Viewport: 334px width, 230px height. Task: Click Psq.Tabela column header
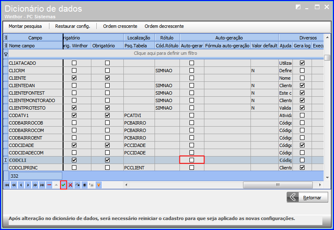(139, 46)
